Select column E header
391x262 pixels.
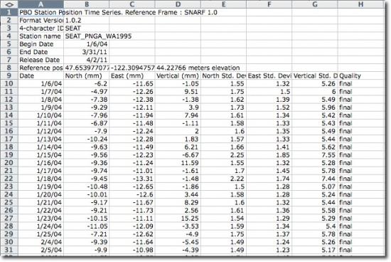point(224,4)
